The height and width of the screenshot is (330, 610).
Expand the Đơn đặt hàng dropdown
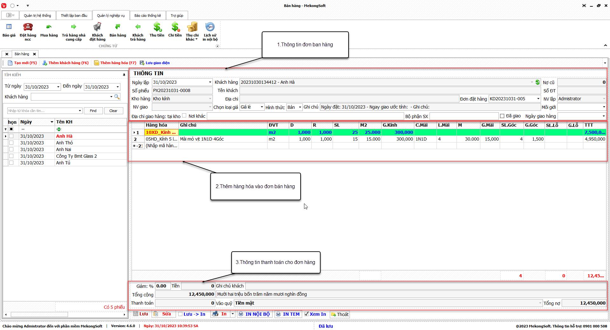tap(538, 99)
